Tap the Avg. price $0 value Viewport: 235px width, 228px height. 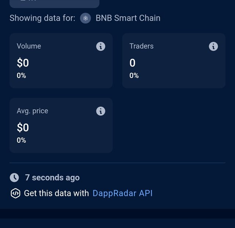coord(23,128)
